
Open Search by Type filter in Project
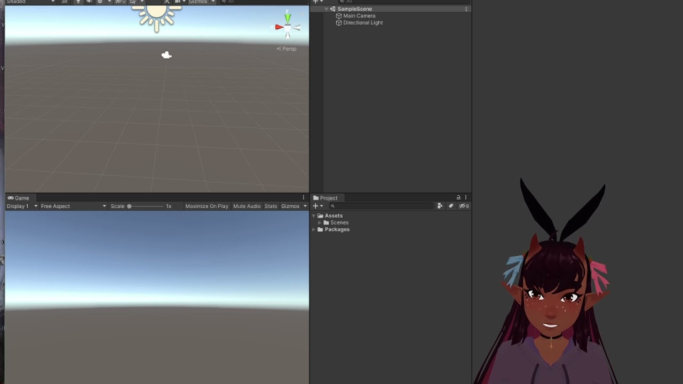(x=440, y=206)
